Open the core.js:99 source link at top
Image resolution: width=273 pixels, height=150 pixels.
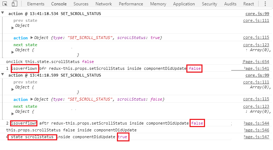pos(257,14)
